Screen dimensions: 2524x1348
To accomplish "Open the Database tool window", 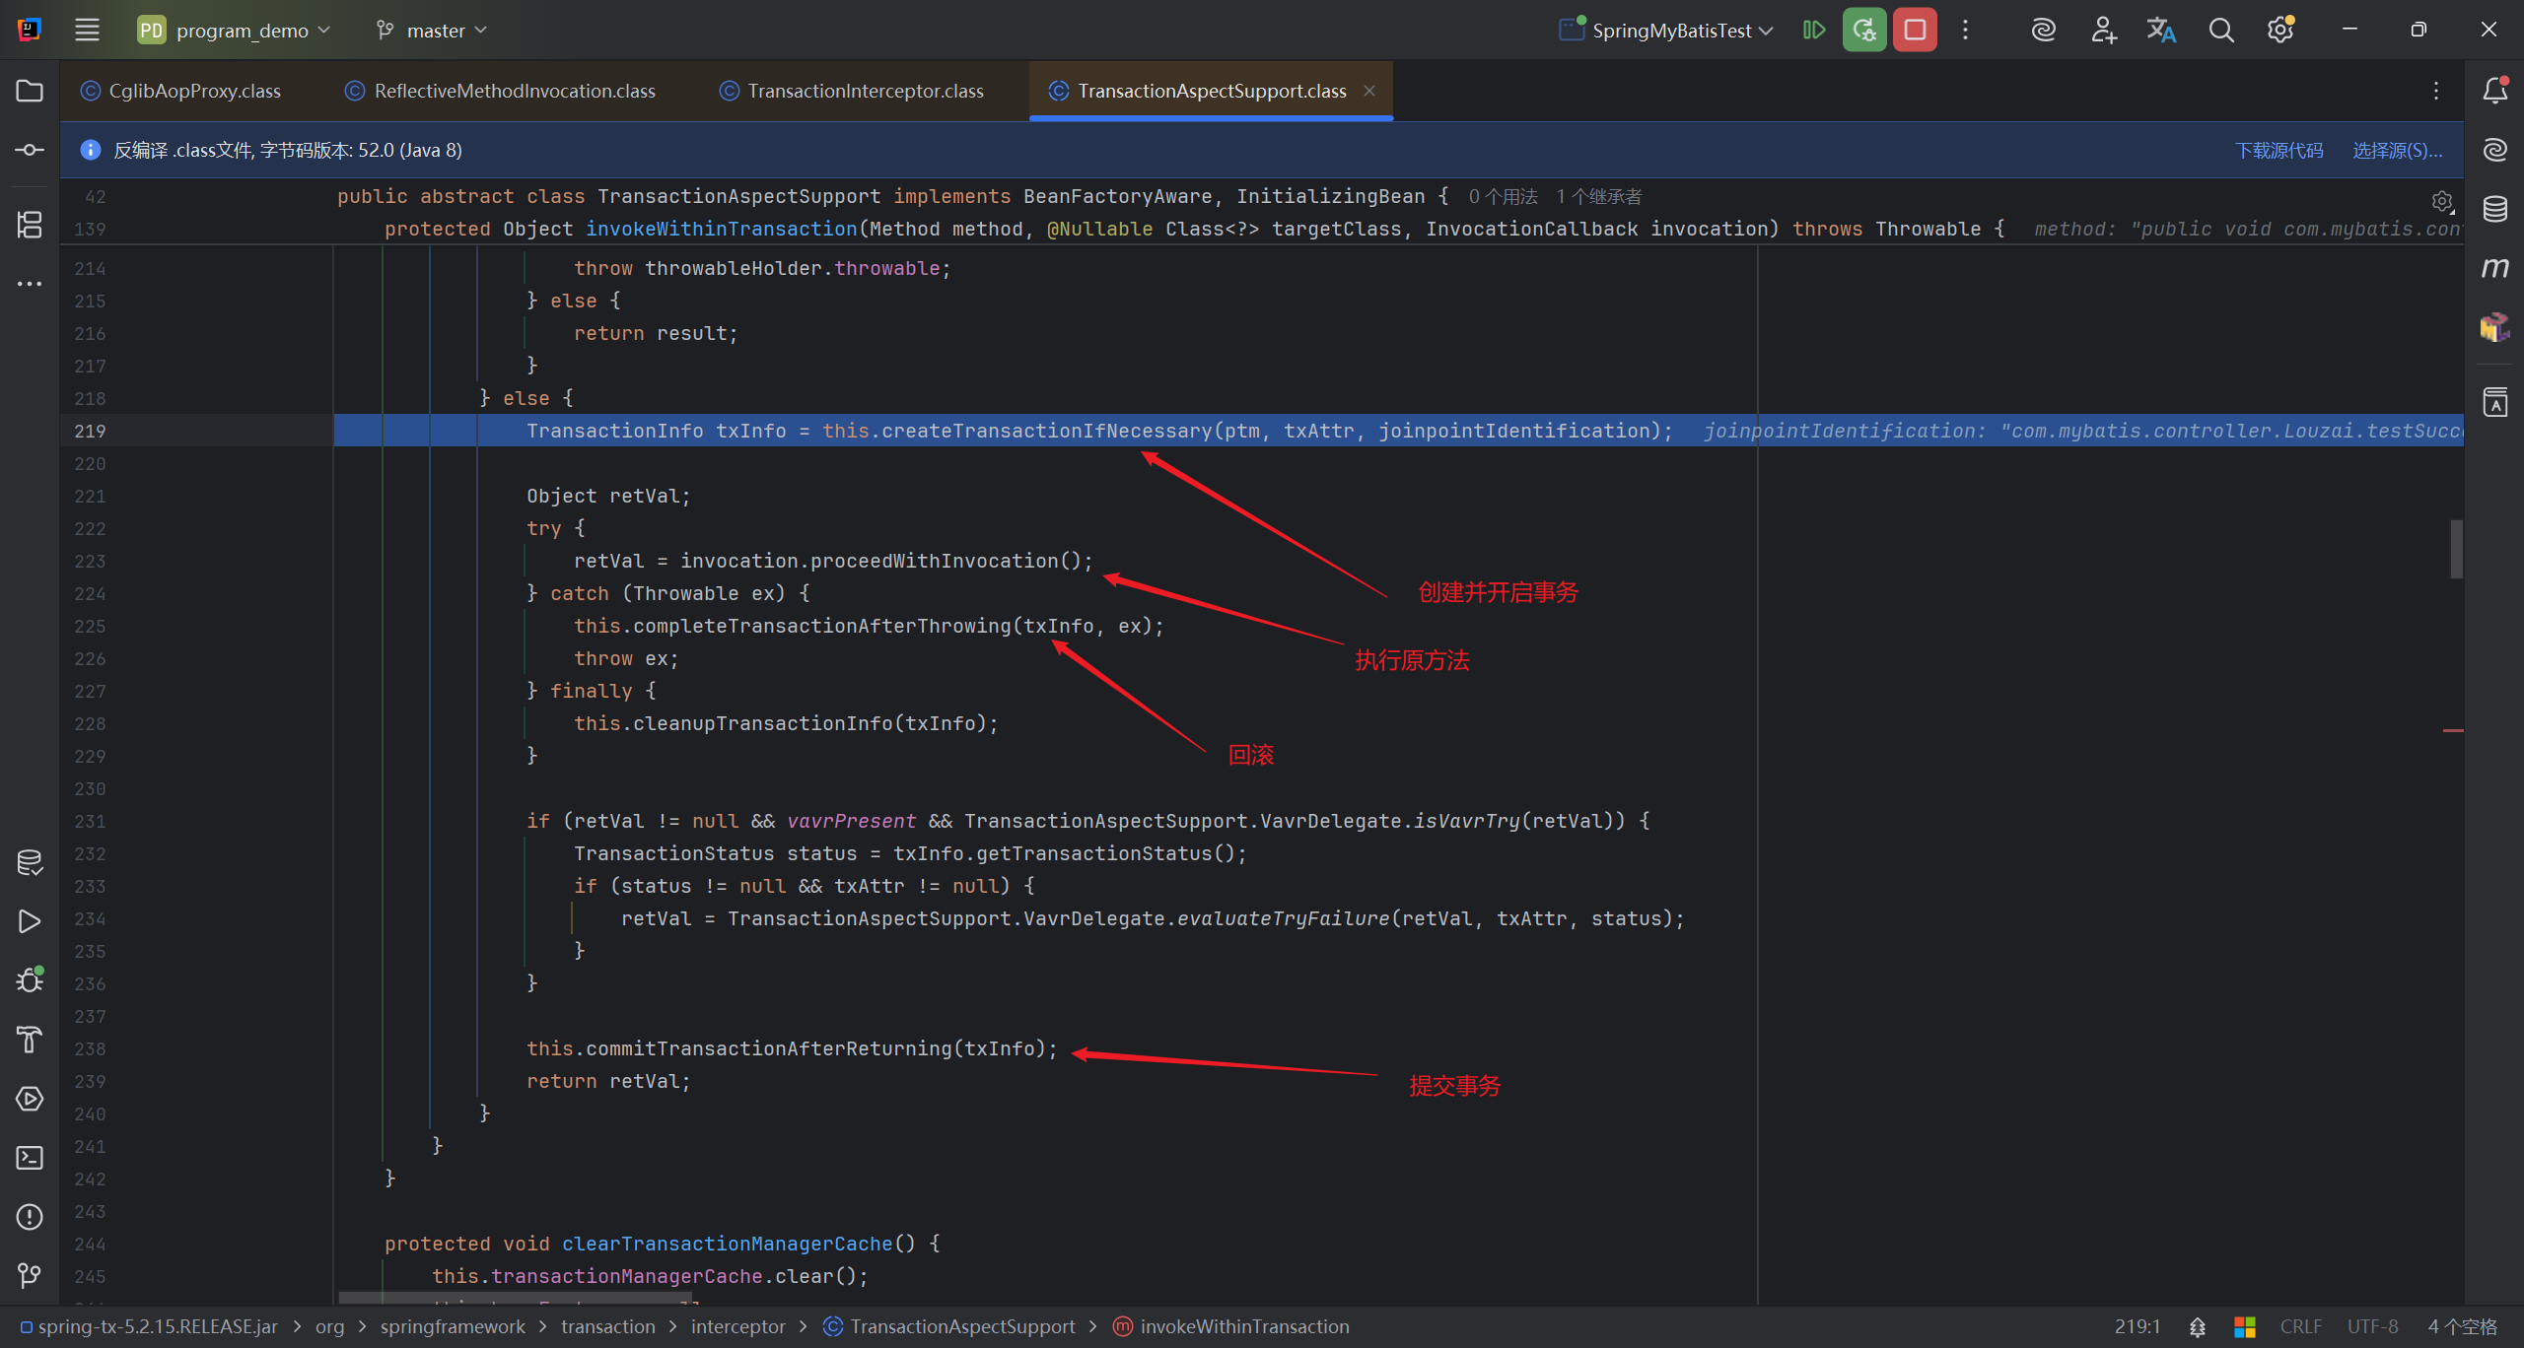I will [x=2494, y=209].
